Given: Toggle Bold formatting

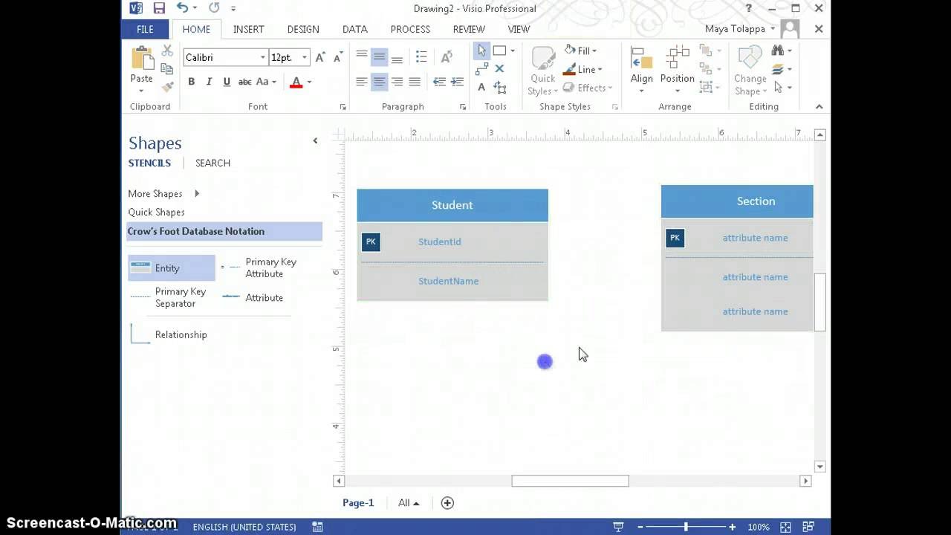Looking at the screenshot, I should (x=191, y=82).
